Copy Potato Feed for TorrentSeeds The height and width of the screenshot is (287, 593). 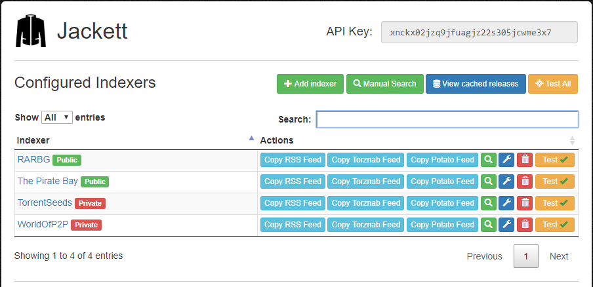click(443, 202)
